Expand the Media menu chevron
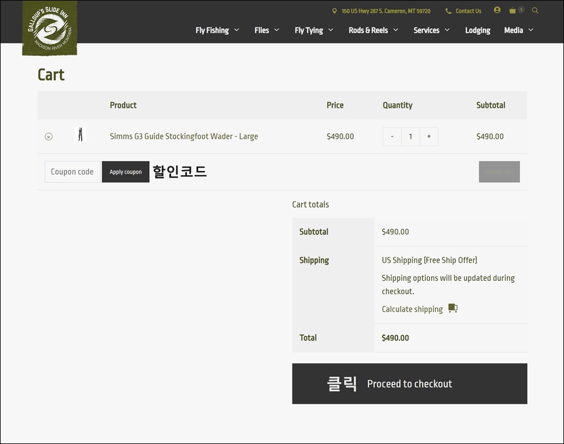This screenshot has width=564, height=444. (531, 30)
